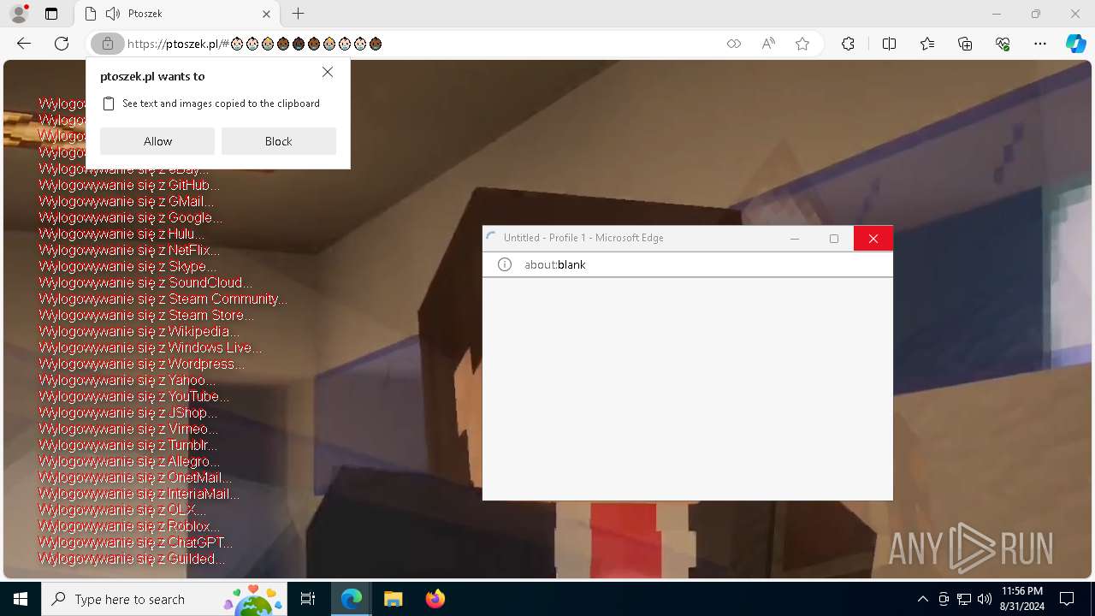Click 'Wylogowywanie się z Google...' text
Image resolution: width=1095 pixels, height=616 pixels.
pyautogui.click(x=130, y=218)
